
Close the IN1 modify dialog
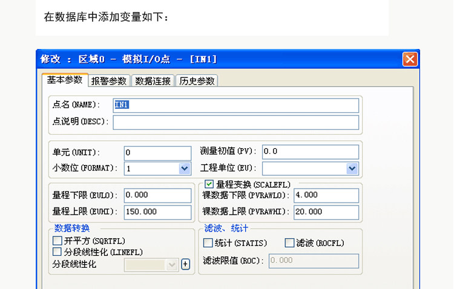[410, 59]
